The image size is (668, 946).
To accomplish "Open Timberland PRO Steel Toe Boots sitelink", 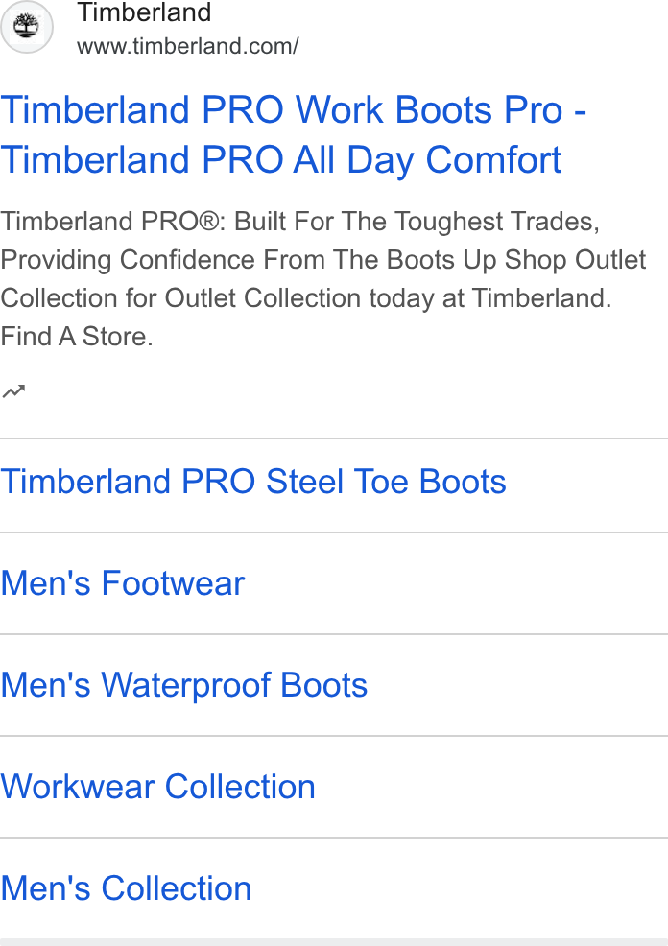I will pos(253,482).
